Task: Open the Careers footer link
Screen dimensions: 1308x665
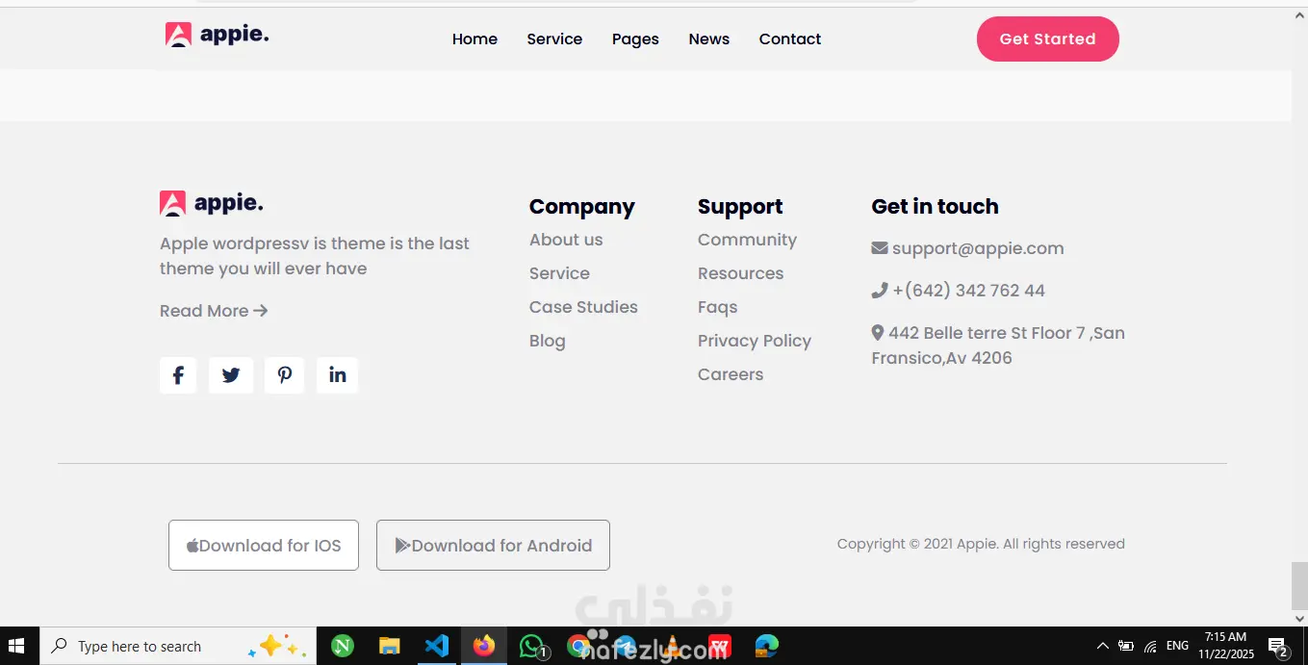Action: [731, 374]
